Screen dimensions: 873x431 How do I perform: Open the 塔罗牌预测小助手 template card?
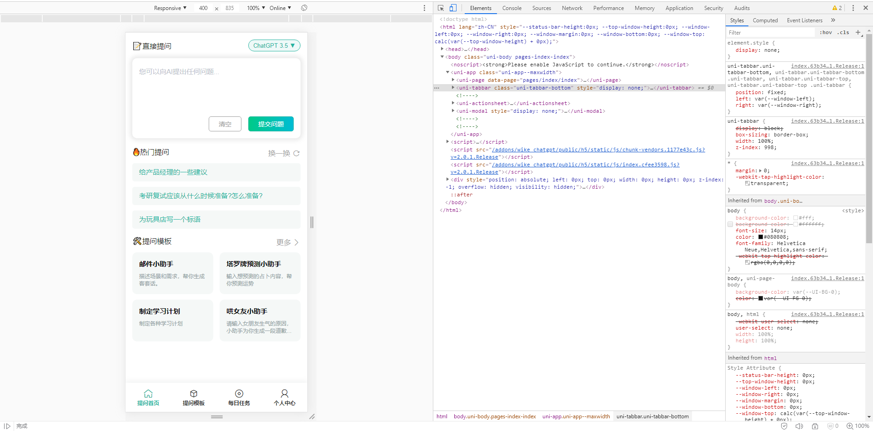coord(260,273)
